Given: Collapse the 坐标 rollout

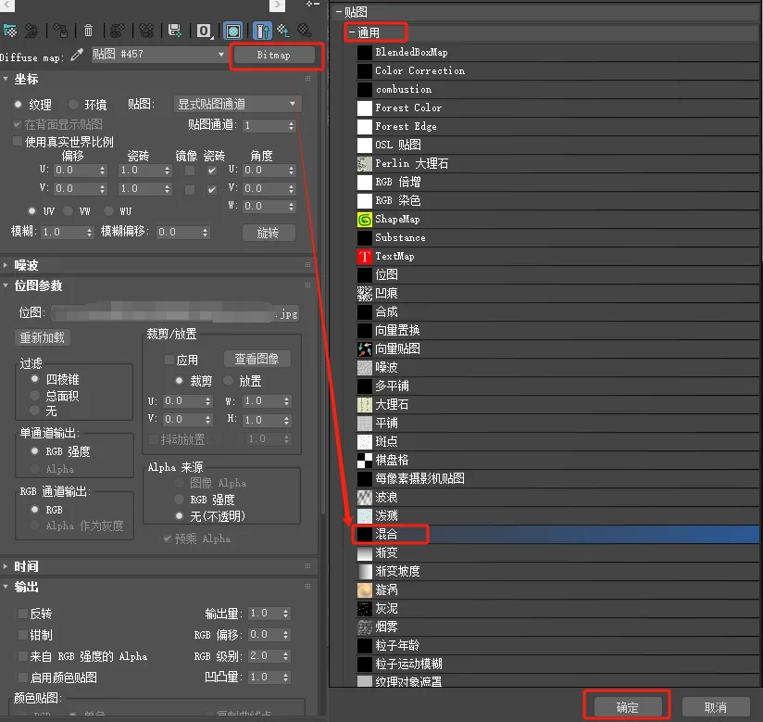Looking at the screenshot, I should [x=6, y=79].
